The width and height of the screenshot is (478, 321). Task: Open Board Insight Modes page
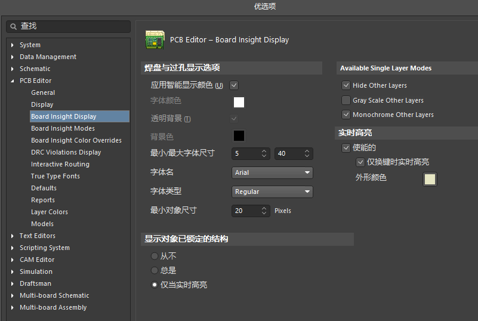[63, 128]
